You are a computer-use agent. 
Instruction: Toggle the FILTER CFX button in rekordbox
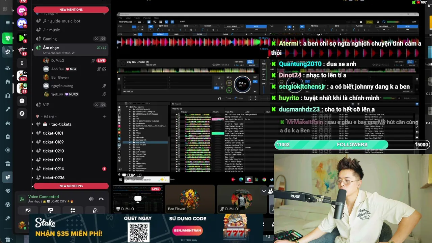point(200,34)
